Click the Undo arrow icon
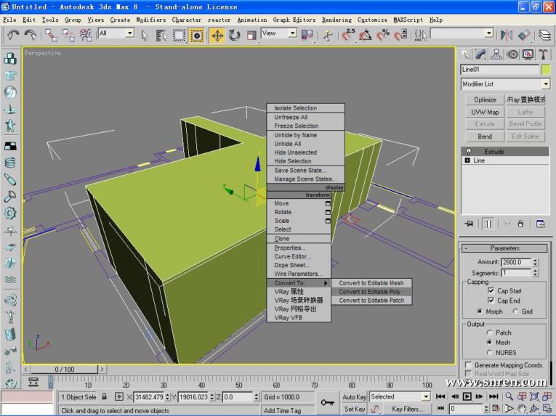Image resolution: width=556 pixels, height=416 pixels. [x=12, y=35]
